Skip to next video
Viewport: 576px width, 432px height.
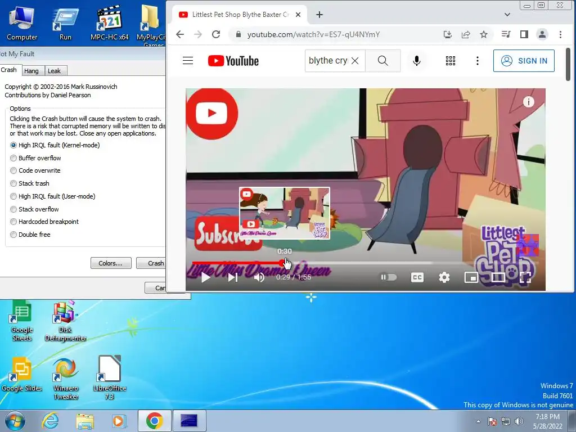pyautogui.click(x=233, y=277)
